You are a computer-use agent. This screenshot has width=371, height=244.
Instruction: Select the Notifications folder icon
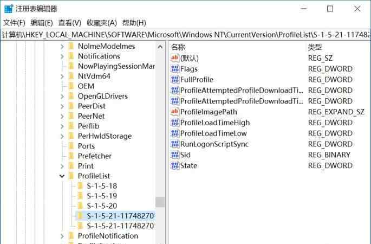point(71,56)
